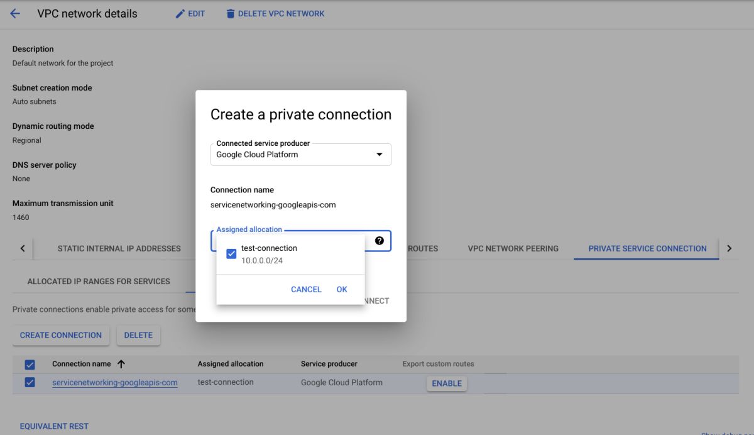Click the Create Connection button

61,335
